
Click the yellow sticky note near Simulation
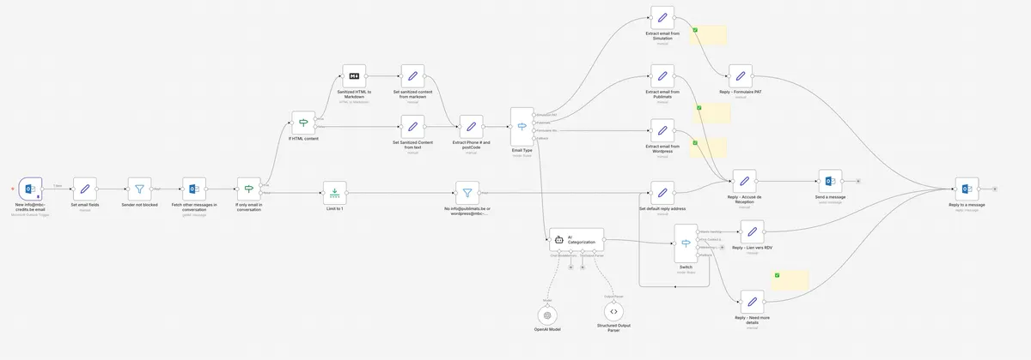[x=710, y=35]
